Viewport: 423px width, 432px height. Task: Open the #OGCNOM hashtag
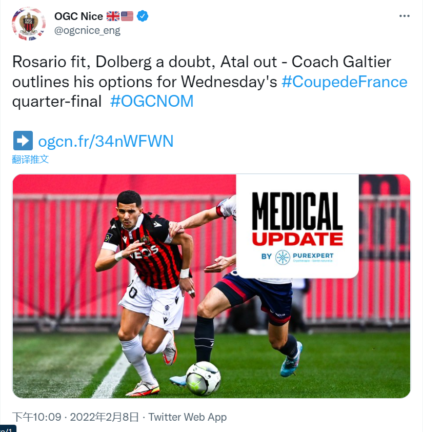point(152,101)
